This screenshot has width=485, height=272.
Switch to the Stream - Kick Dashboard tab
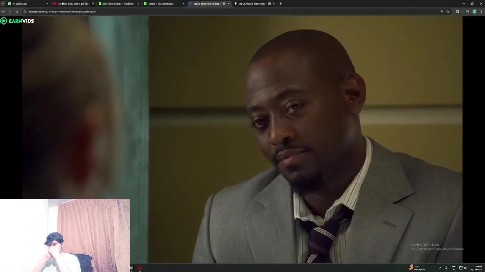coord(163,3)
